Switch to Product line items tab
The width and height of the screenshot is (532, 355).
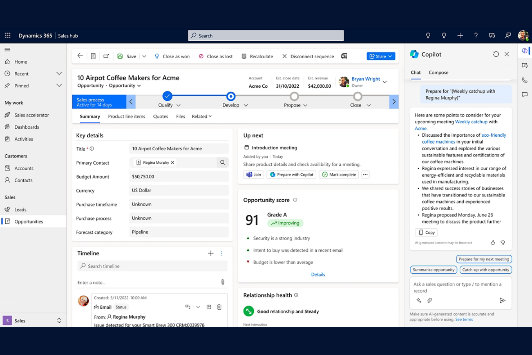(127, 117)
